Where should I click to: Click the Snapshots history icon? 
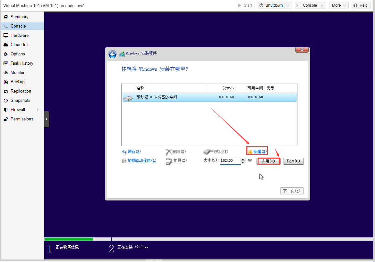(x=6, y=101)
